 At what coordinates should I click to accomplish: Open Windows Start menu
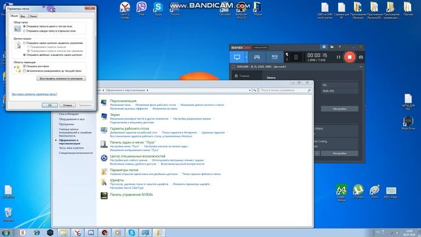tap(6, 232)
